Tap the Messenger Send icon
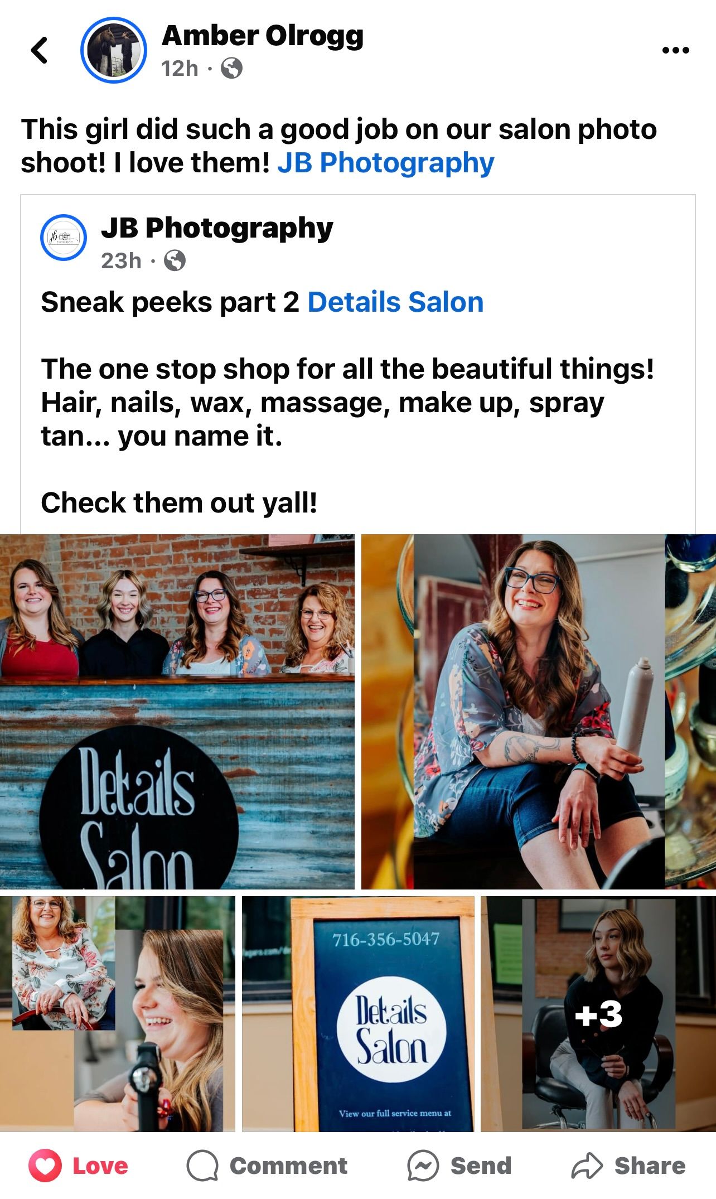 (423, 1166)
